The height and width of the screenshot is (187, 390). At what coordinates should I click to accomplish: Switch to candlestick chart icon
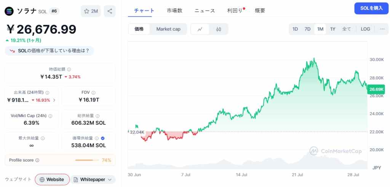click(x=219, y=29)
